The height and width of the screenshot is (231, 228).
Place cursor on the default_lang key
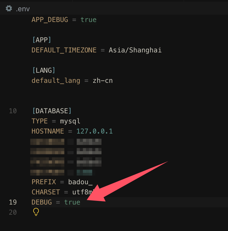pos(56,80)
